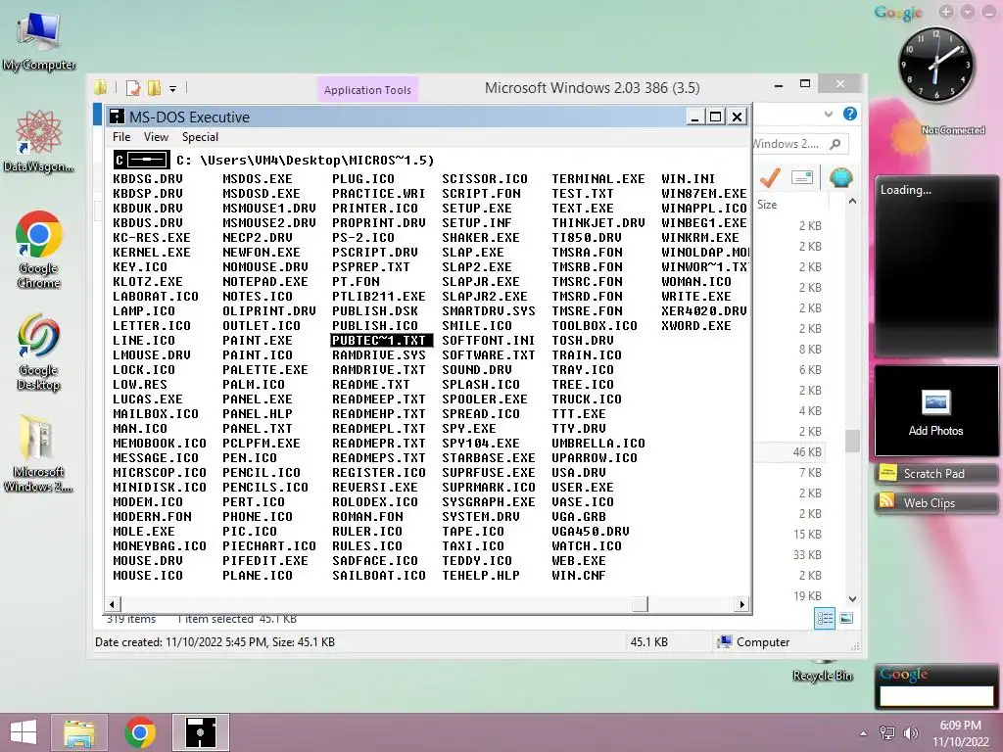The image size is (1003, 752).
Task: Select KERNEL.EXE in the file list
Action: tap(152, 253)
